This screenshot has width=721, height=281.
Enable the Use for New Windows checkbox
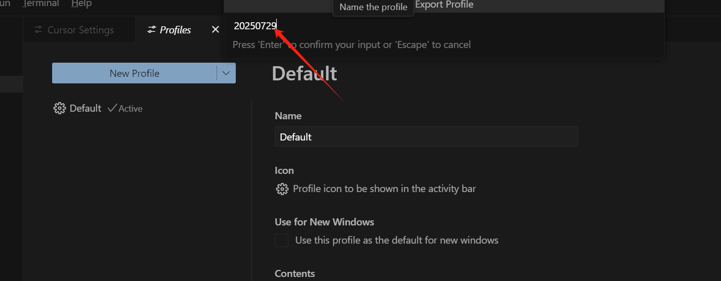coord(282,240)
